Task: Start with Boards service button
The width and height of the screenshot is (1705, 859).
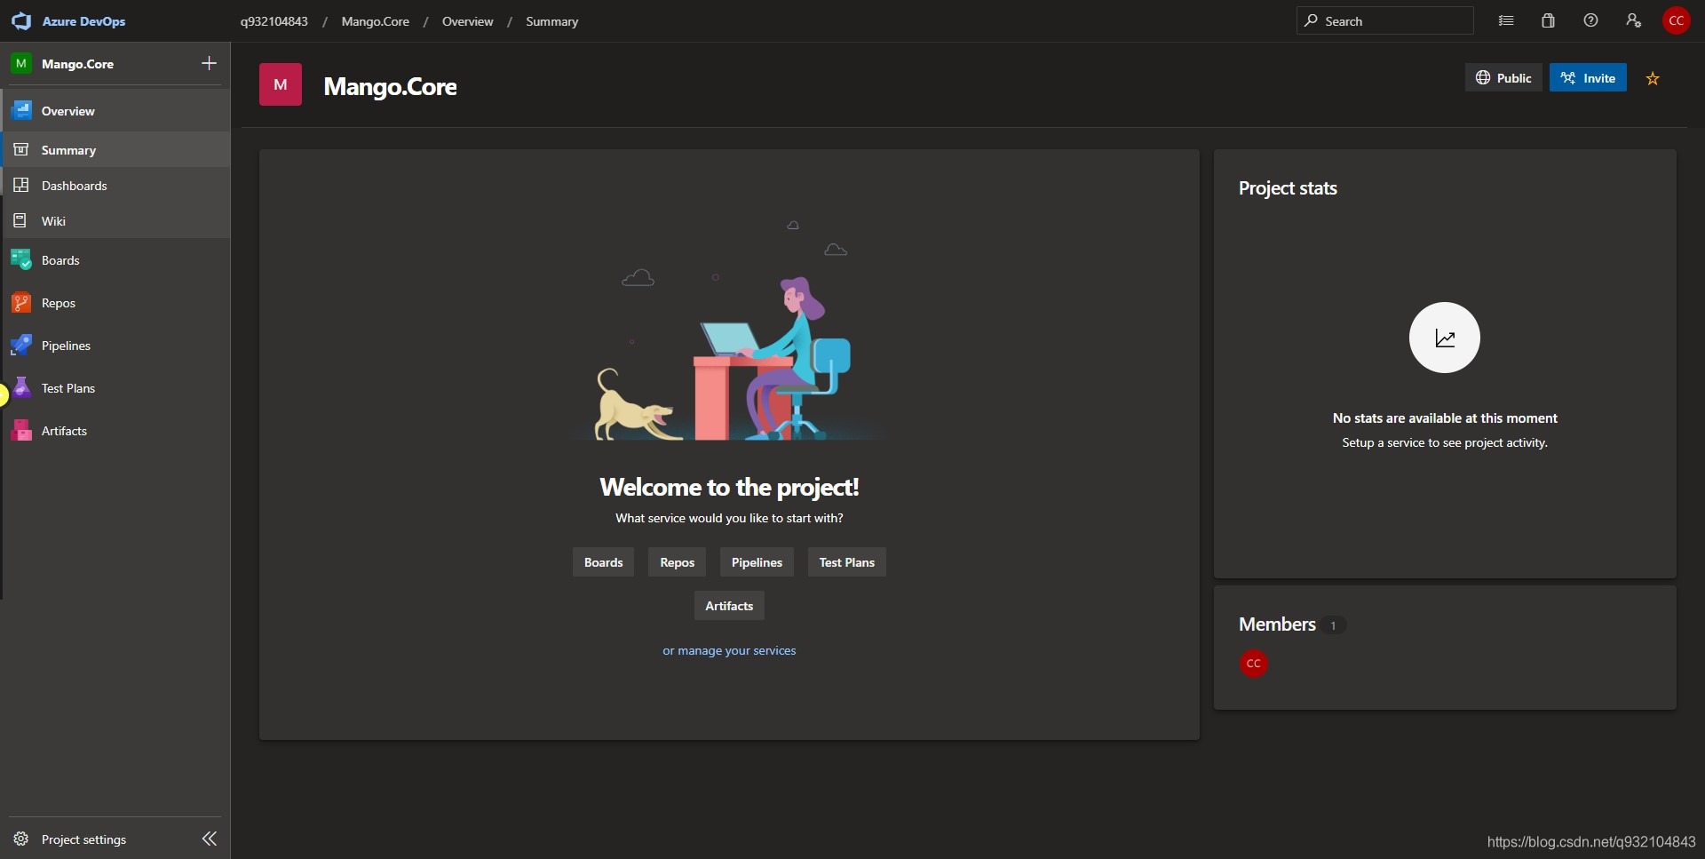Action: 603,562
